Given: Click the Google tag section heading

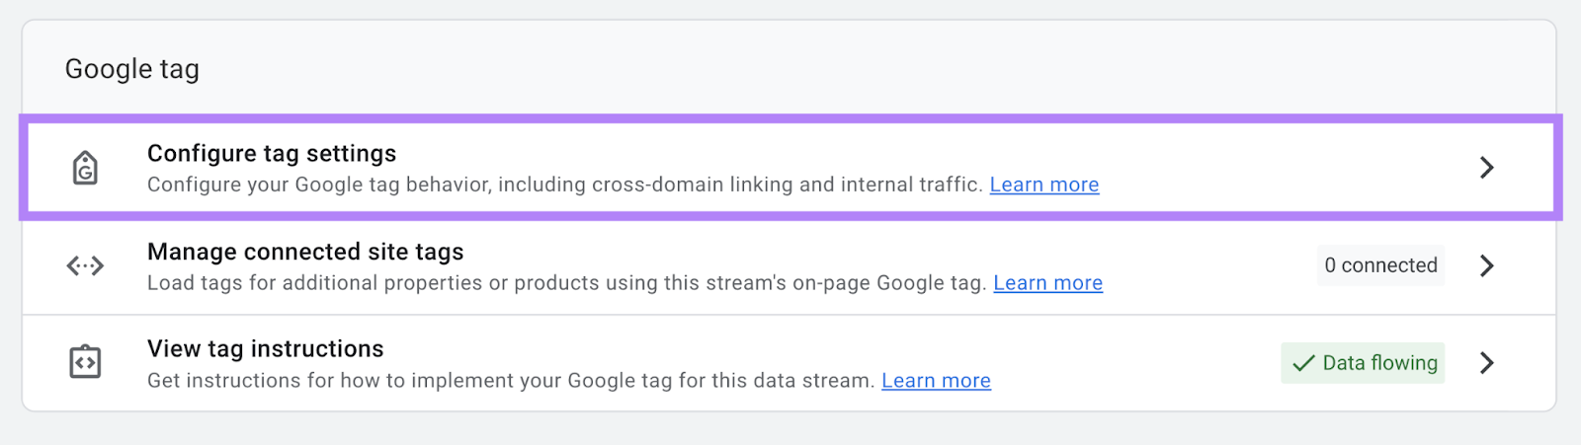Looking at the screenshot, I should click(132, 69).
